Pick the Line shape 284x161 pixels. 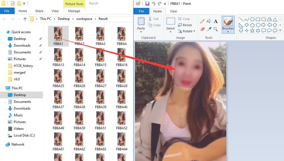[x=241, y=19]
